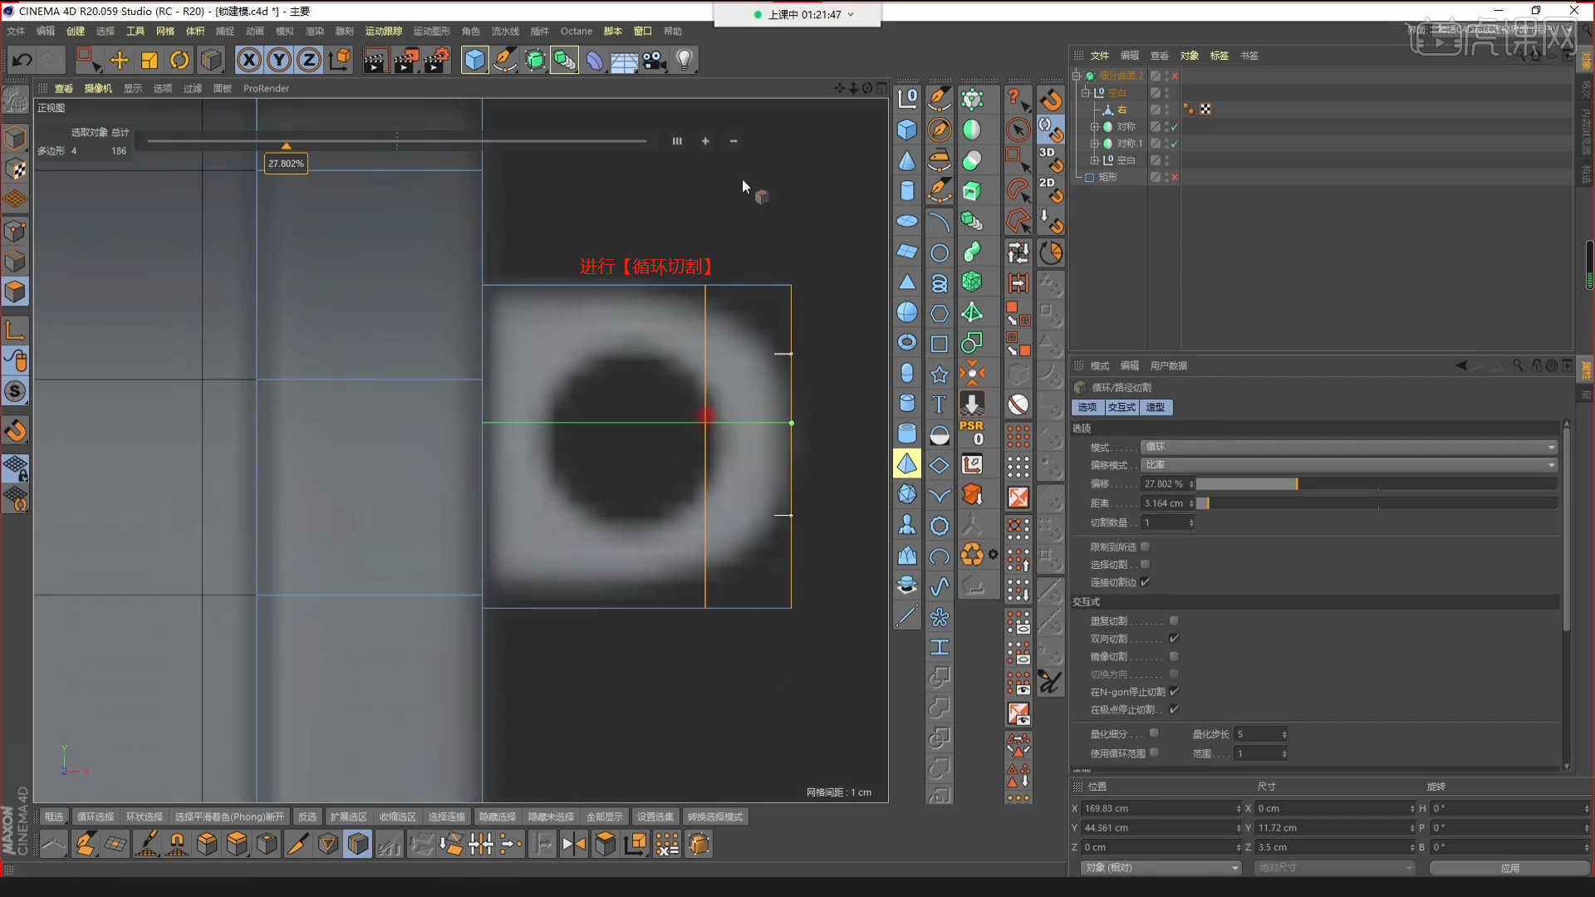Viewport: 1595px width, 897px height.
Task: Click the blue Cube primitive icon
Action: pos(474,60)
